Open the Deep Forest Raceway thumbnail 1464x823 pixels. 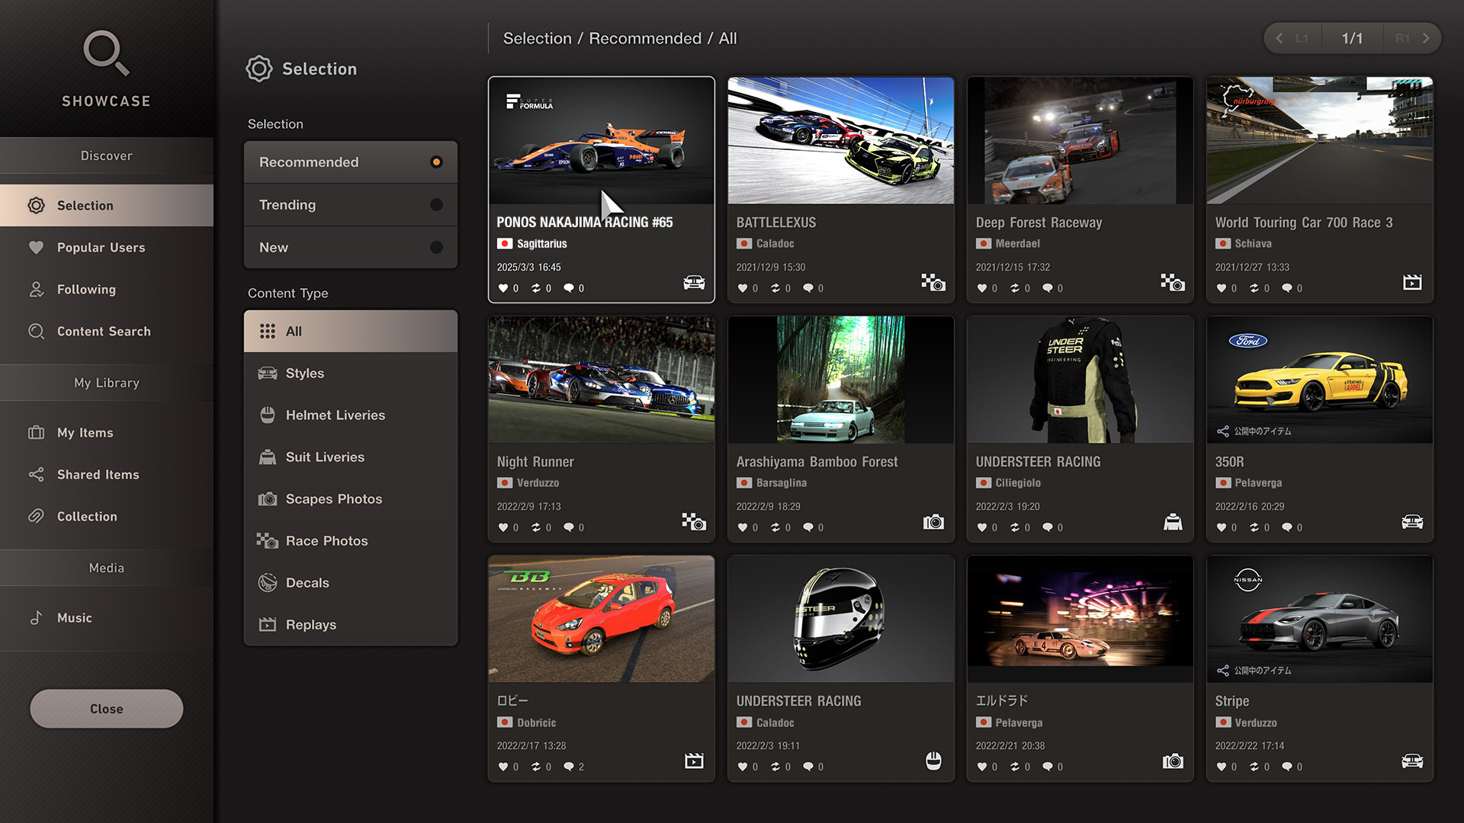pyautogui.click(x=1080, y=141)
